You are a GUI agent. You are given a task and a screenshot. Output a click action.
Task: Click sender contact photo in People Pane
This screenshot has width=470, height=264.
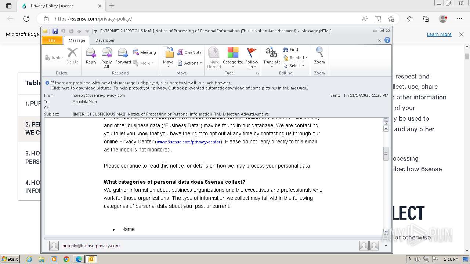coord(54,246)
